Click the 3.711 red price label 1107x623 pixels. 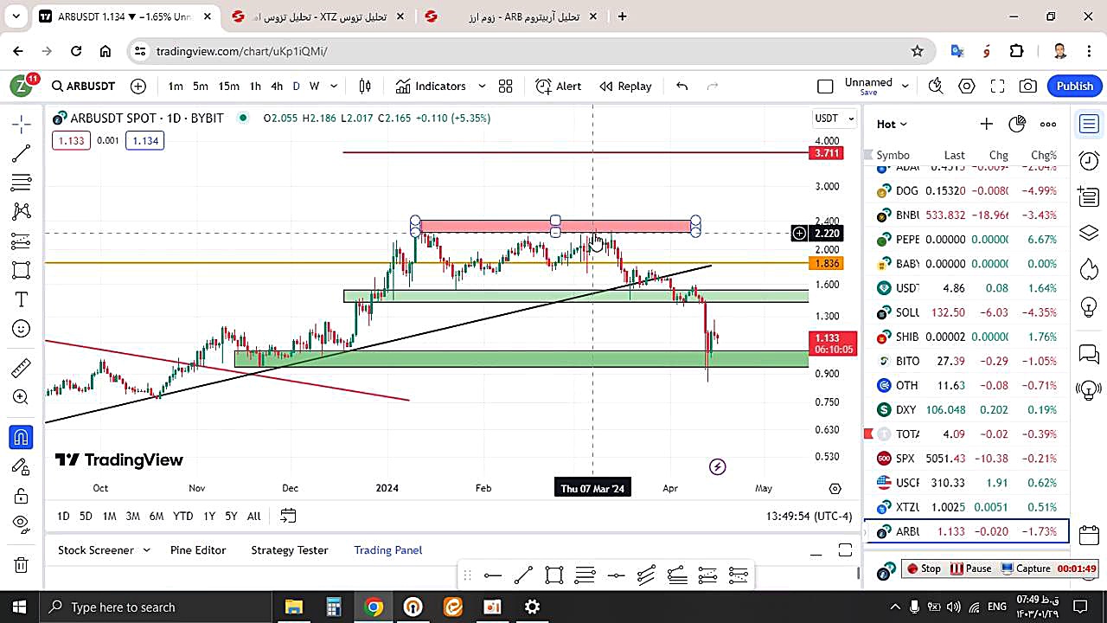coord(826,153)
